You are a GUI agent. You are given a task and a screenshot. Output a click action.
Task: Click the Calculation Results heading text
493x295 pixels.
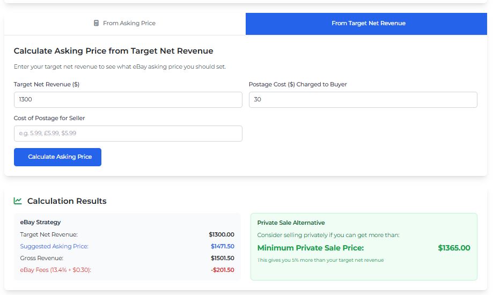(x=67, y=201)
